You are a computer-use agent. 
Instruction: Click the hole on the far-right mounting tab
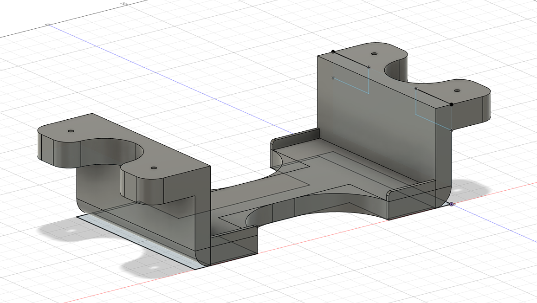pos(457,90)
